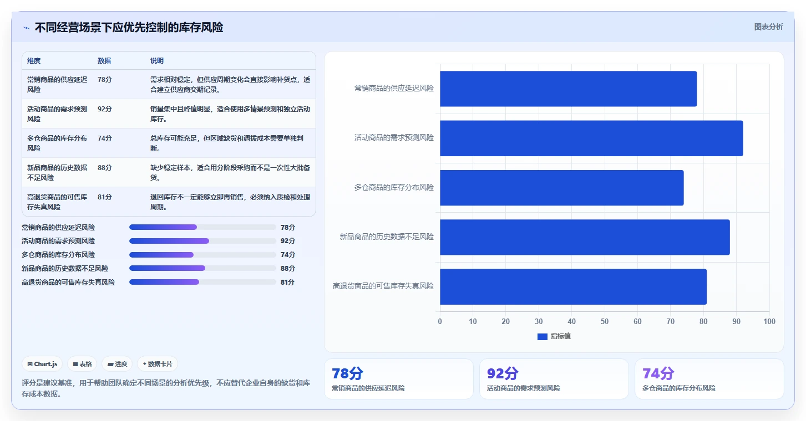The width and height of the screenshot is (806, 421).
Task: Select the 数据卡片 tag chip
Action: 158,364
